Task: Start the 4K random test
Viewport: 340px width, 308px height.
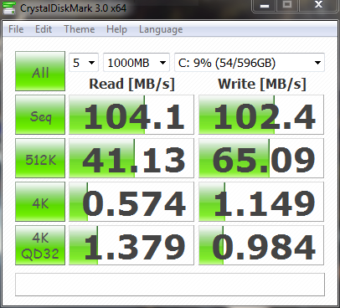Action: [x=40, y=202]
